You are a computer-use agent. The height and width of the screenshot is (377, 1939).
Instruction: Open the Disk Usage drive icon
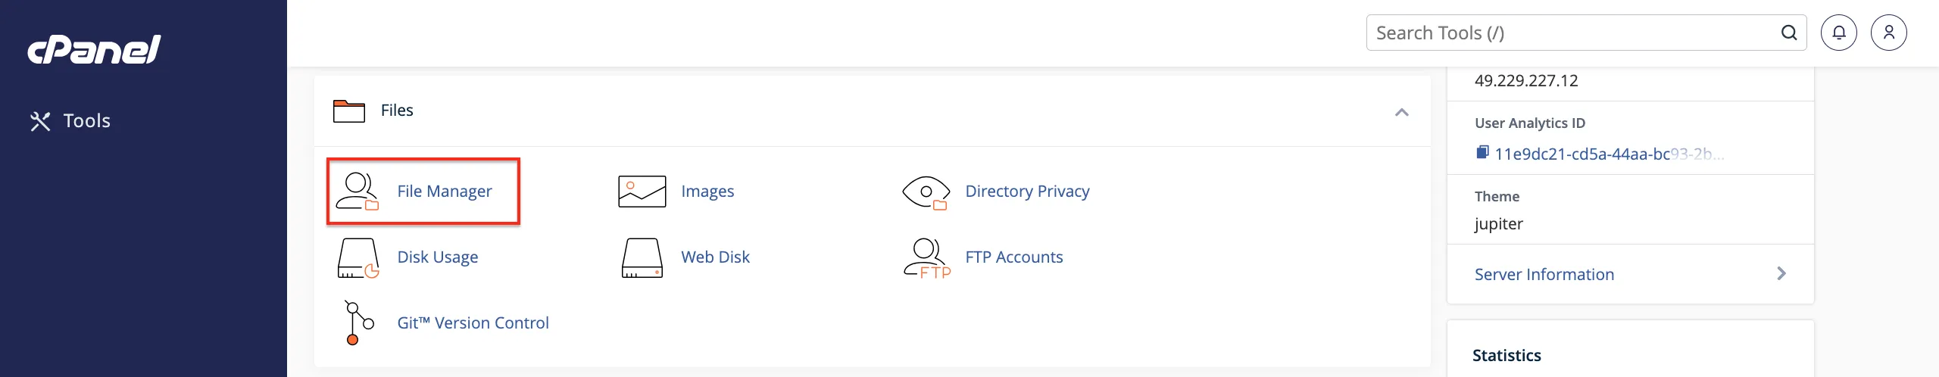click(x=358, y=258)
